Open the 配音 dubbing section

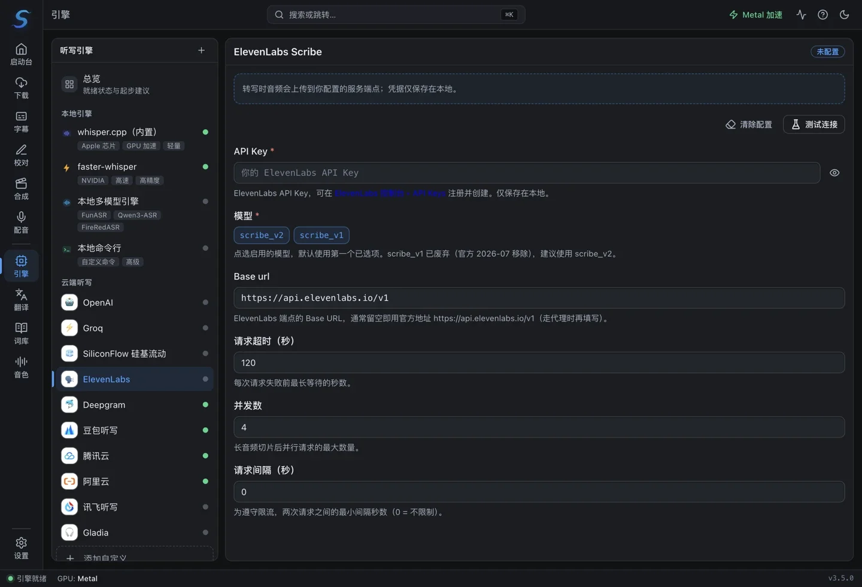pos(21,222)
